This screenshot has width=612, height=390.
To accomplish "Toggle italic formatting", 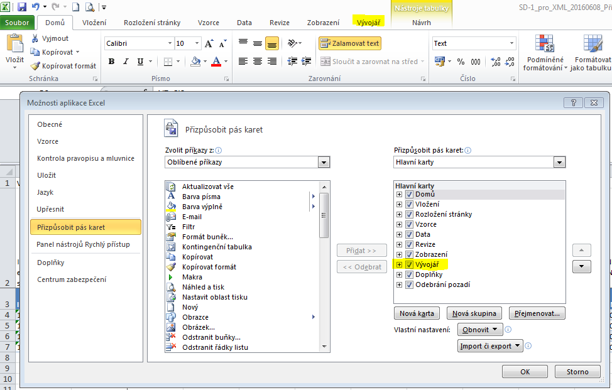I will [126, 61].
